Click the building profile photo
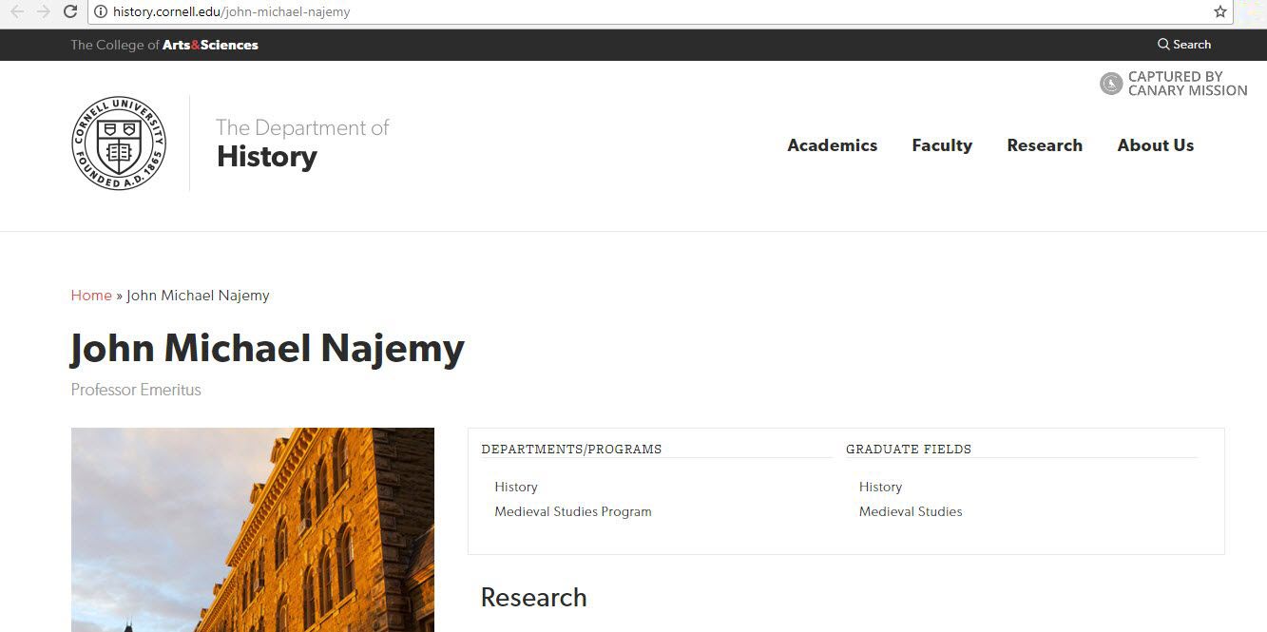The image size is (1267, 632). coord(253,529)
